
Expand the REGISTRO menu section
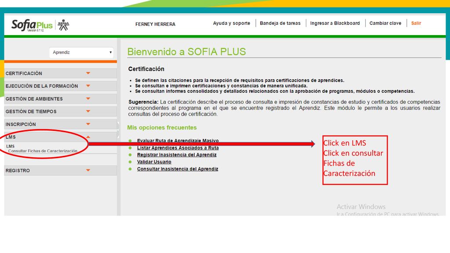pos(60,170)
